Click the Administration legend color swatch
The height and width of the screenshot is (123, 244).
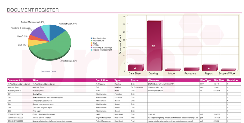click(x=91, y=38)
